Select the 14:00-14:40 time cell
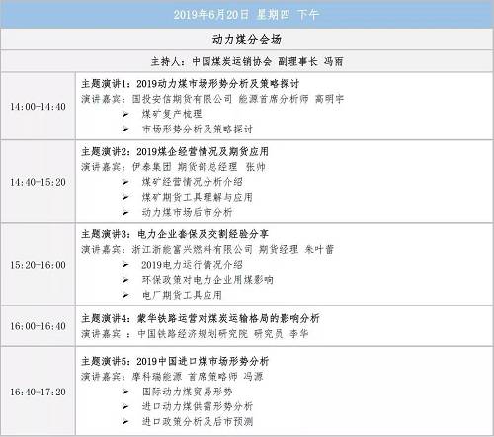 [38, 107]
